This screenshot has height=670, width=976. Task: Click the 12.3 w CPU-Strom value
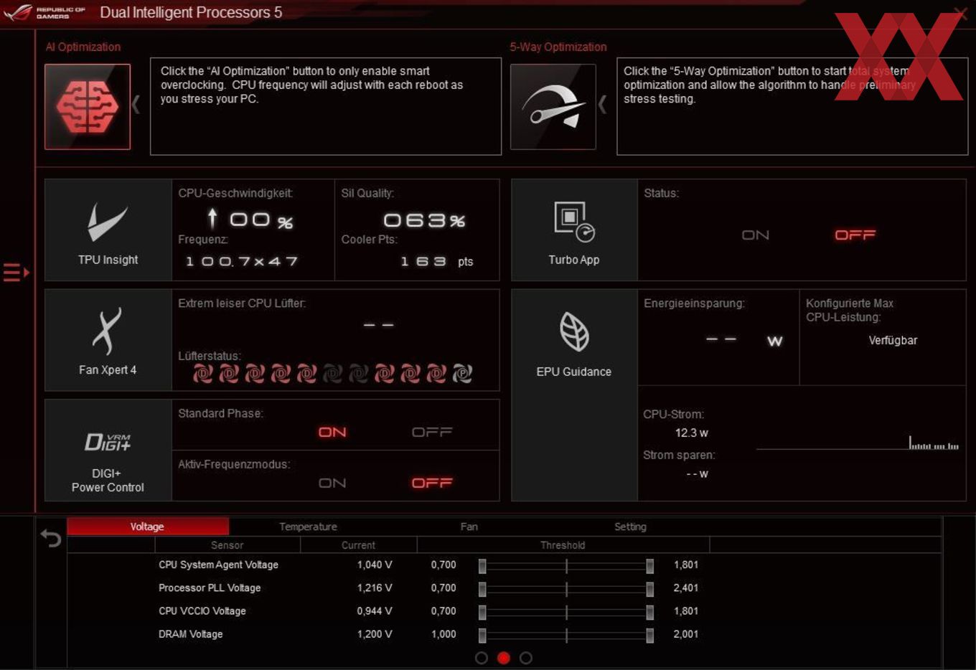pyautogui.click(x=692, y=433)
